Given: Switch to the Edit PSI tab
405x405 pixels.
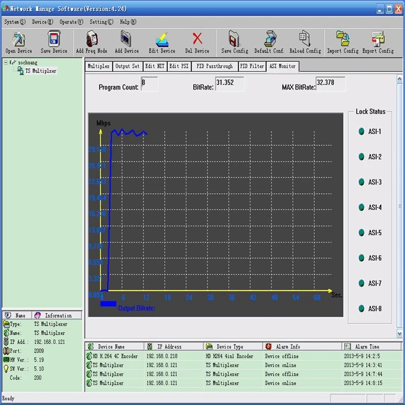Looking at the screenshot, I should point(179,67).
